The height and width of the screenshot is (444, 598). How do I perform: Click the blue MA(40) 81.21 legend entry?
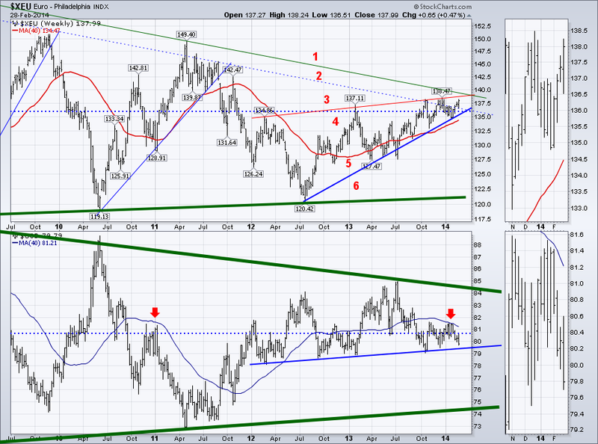pos(34,242)
